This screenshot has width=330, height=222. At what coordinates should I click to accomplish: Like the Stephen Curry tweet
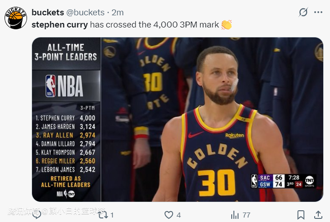[x=169, y=215]
